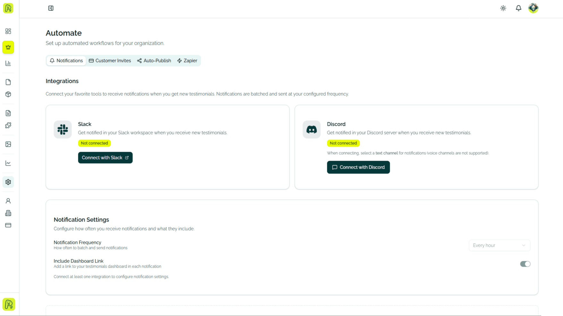Click the Notification Frequency label
The image size is (563, 316).
pos(77,242)
